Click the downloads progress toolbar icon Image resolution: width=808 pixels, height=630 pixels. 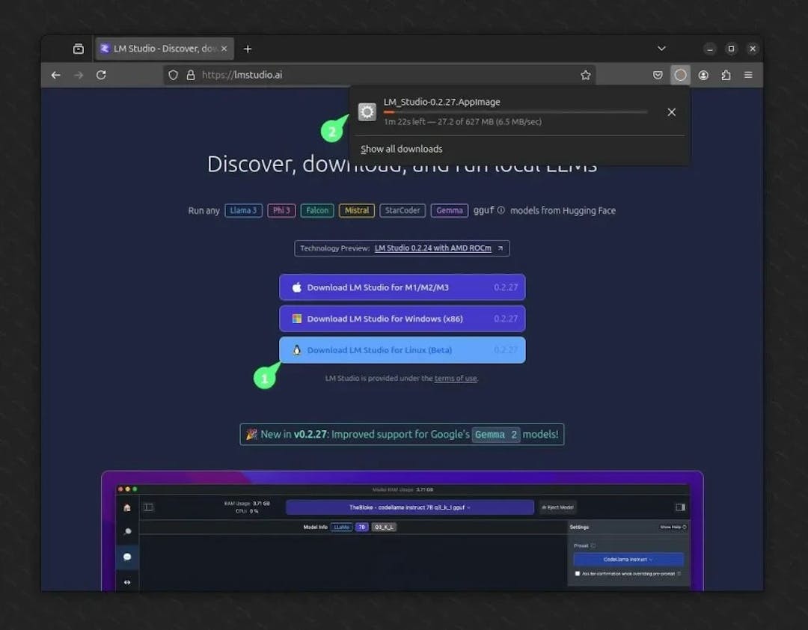[680, 75]
